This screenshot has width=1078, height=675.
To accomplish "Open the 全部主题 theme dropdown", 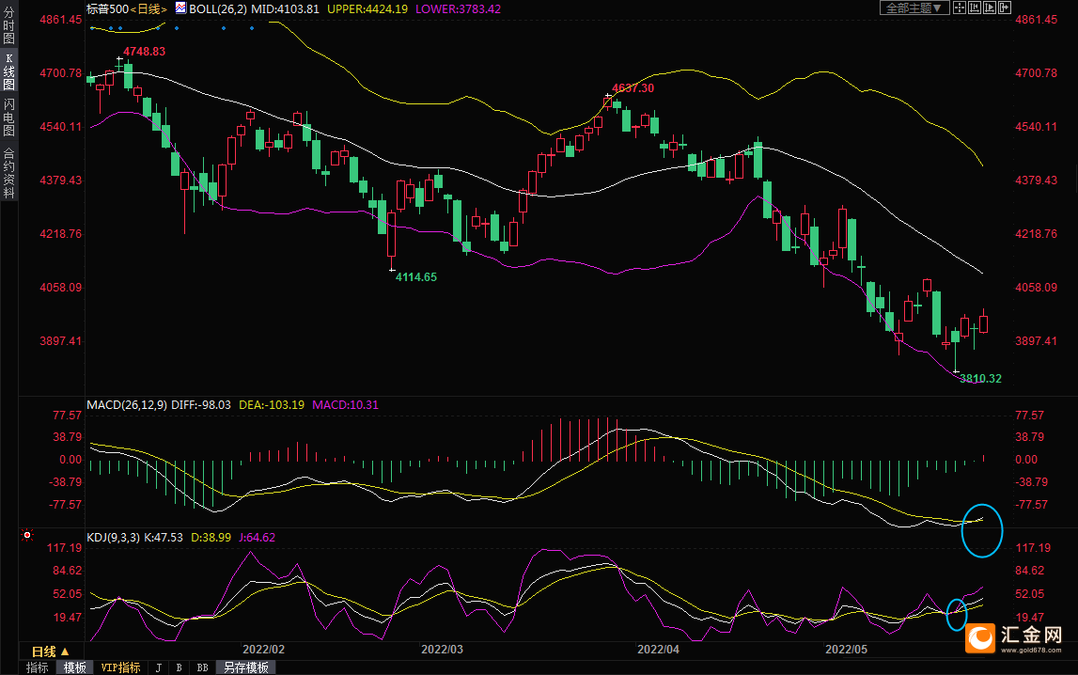I will coord(914,8).
